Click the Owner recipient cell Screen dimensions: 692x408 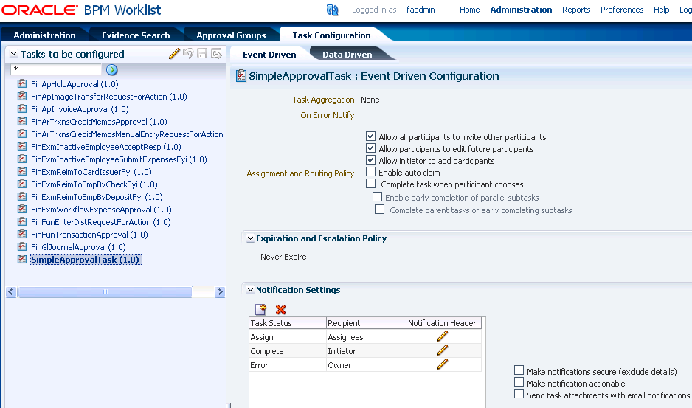pyautogui.click(x=365, y=365)
